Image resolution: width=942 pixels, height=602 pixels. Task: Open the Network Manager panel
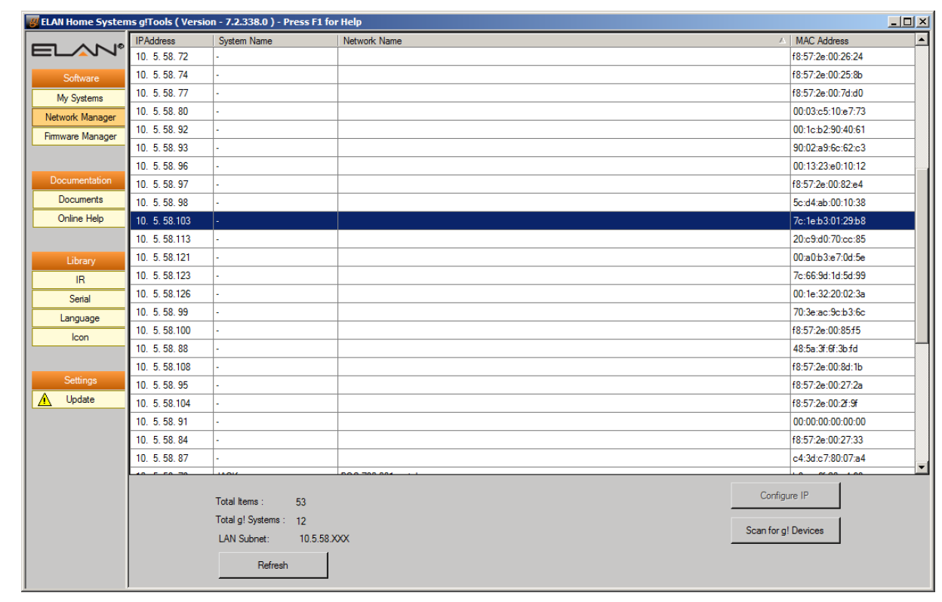pos(78,117)
